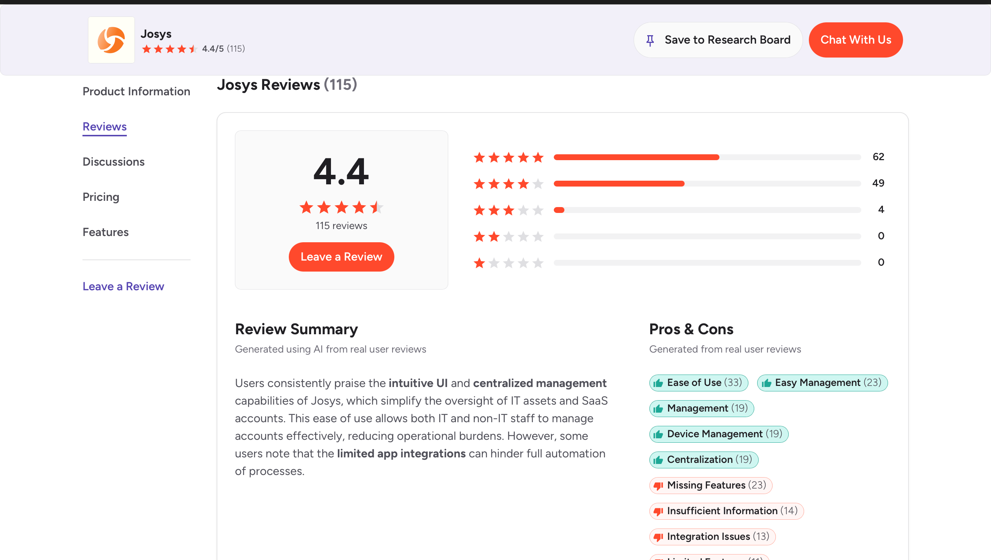The image size is (991, 560).
Task: Click thumbs-up icon on Easy Management tag
Action: [766, 383]
